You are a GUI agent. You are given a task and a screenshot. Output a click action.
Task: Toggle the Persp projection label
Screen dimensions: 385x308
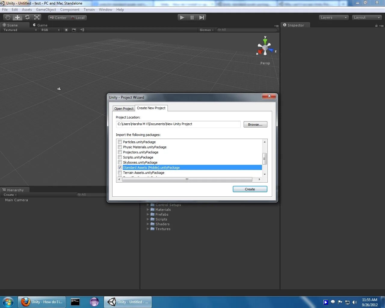265,63
